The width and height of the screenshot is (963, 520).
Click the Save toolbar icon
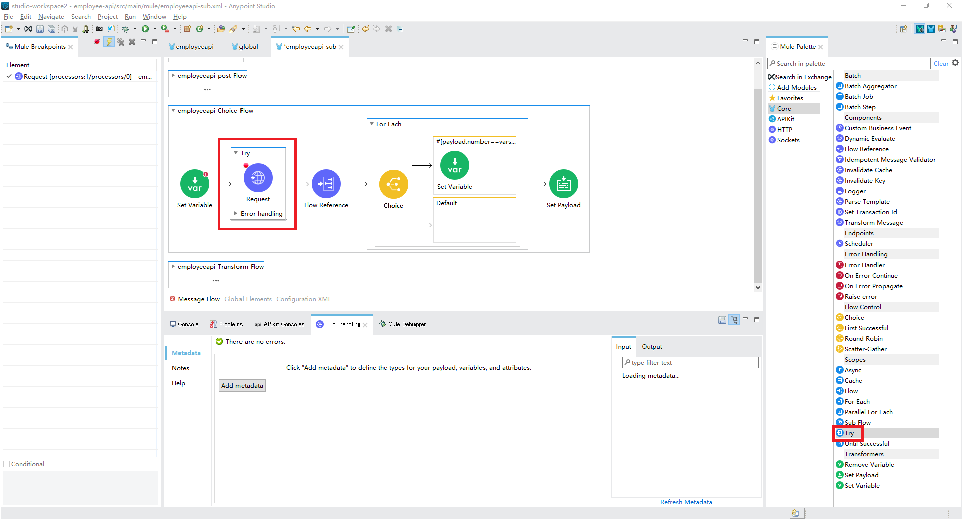click(40, 29)
